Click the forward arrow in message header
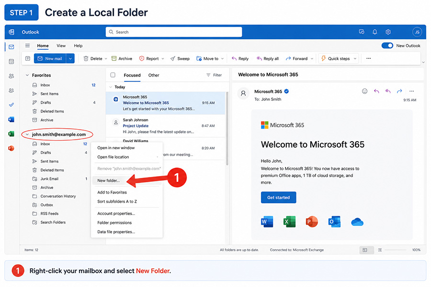 399,91
